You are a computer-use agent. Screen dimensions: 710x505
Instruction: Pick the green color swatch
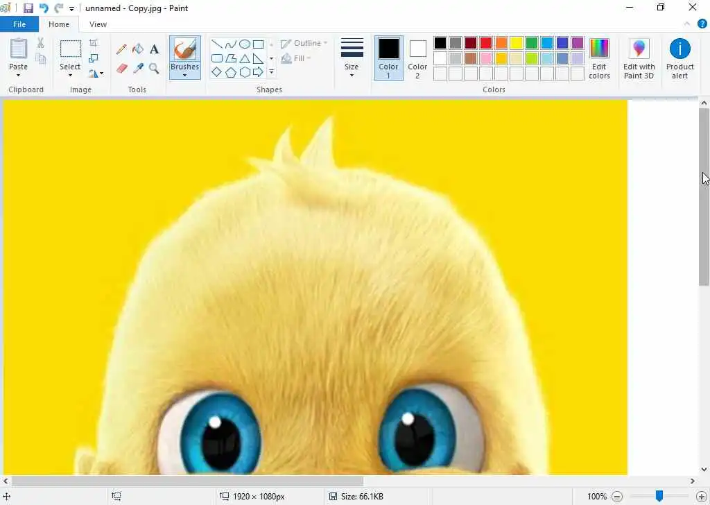(532, 43)
